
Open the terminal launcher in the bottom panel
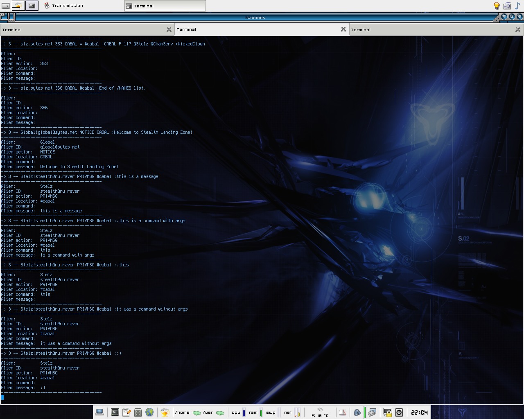115,412
